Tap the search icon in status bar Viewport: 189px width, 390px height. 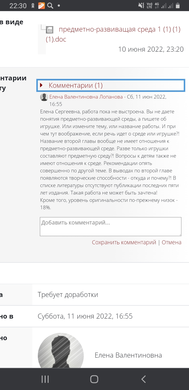pyautogui.click(x=50, y=6)
